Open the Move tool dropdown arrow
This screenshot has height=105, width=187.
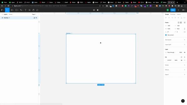(9, 10)
